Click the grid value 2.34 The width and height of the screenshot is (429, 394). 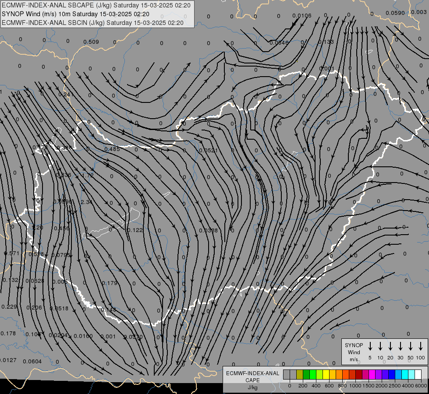tap(86, 202)
